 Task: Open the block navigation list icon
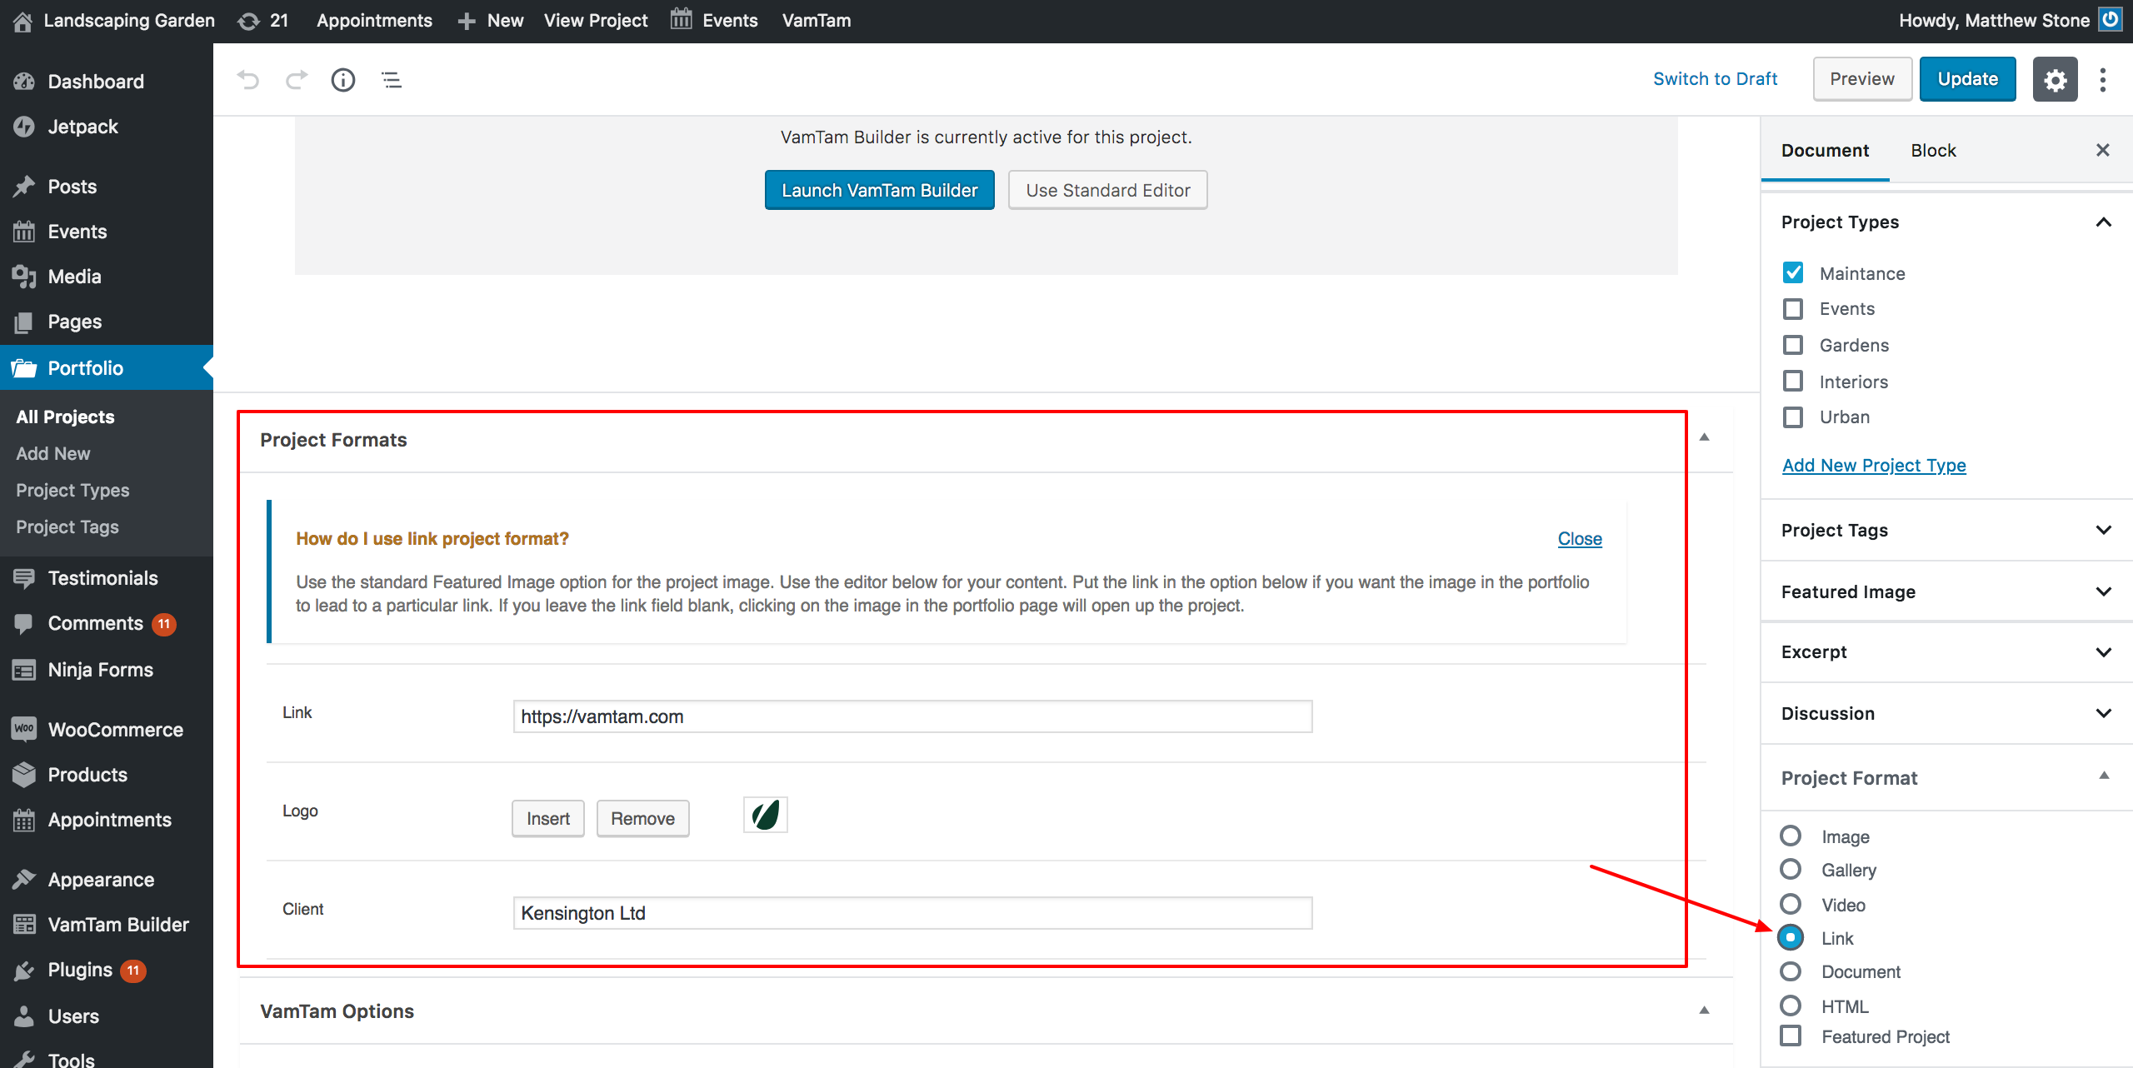click(x=392, y=80)
